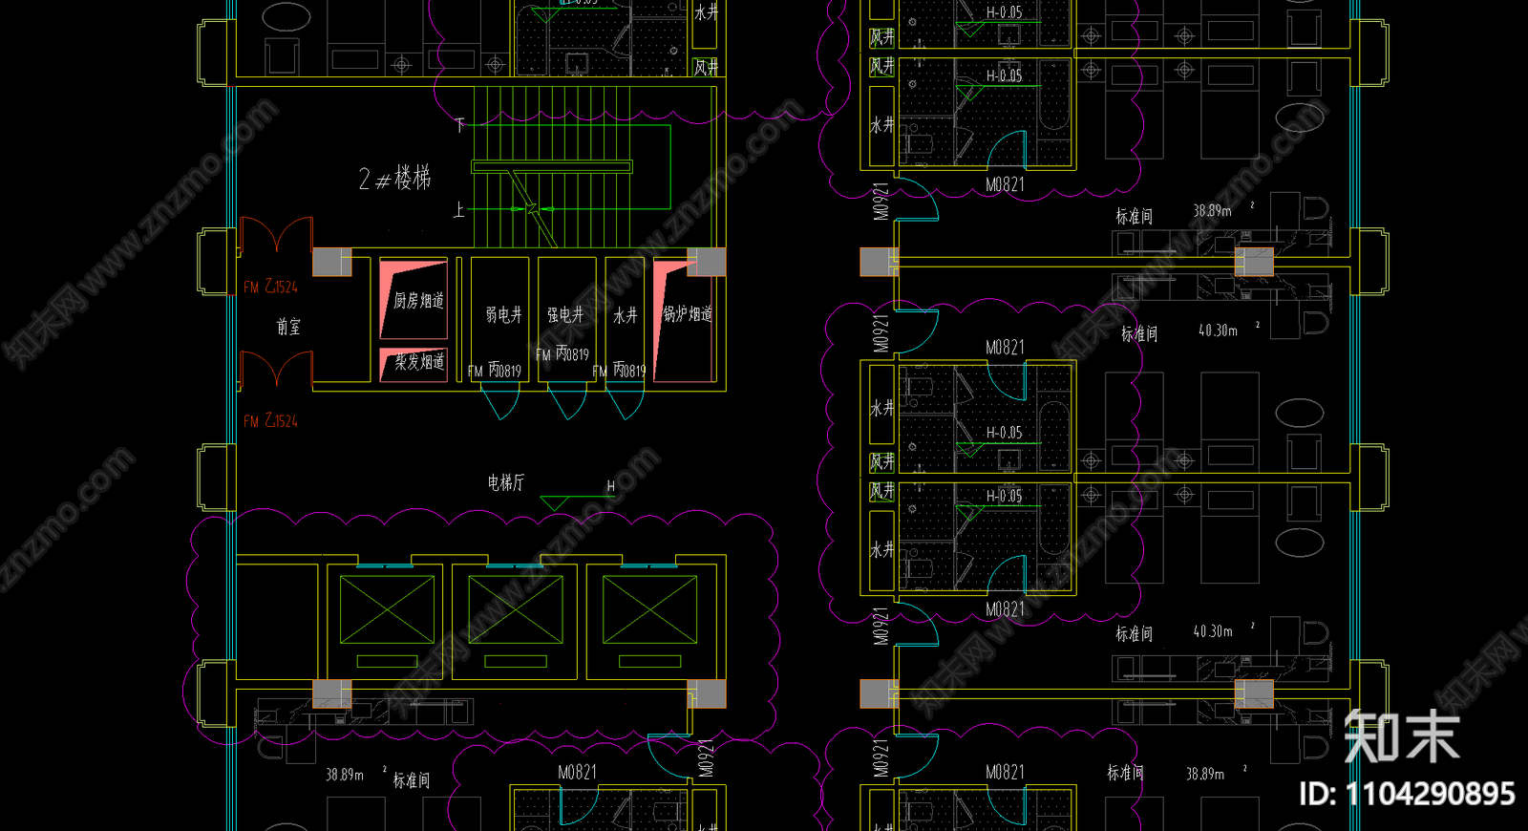Screen dimensions: 1528x831
Task: Select "FM 丙0819" door tag under 强电井
Action: [x=562, y=354]
